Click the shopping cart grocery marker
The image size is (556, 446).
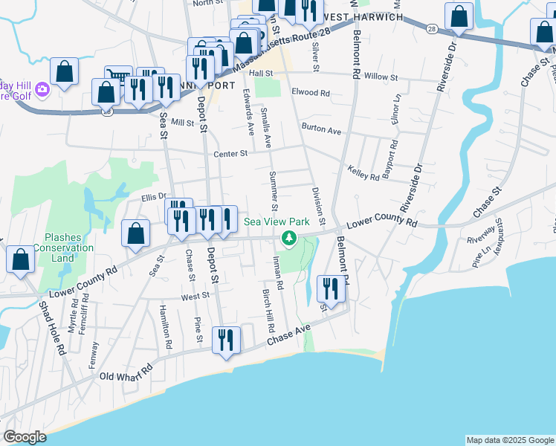tap(117, 77)
